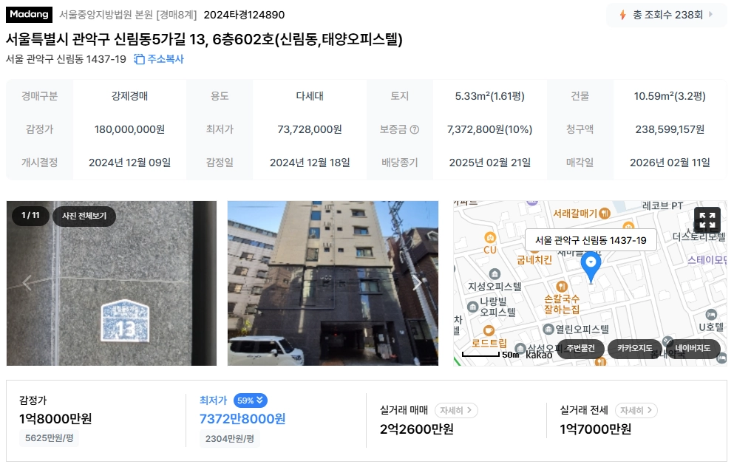Viewport: 734px width, 467px height.
Task: Click the blue location pin on the map
Action: tap(591, 267)
